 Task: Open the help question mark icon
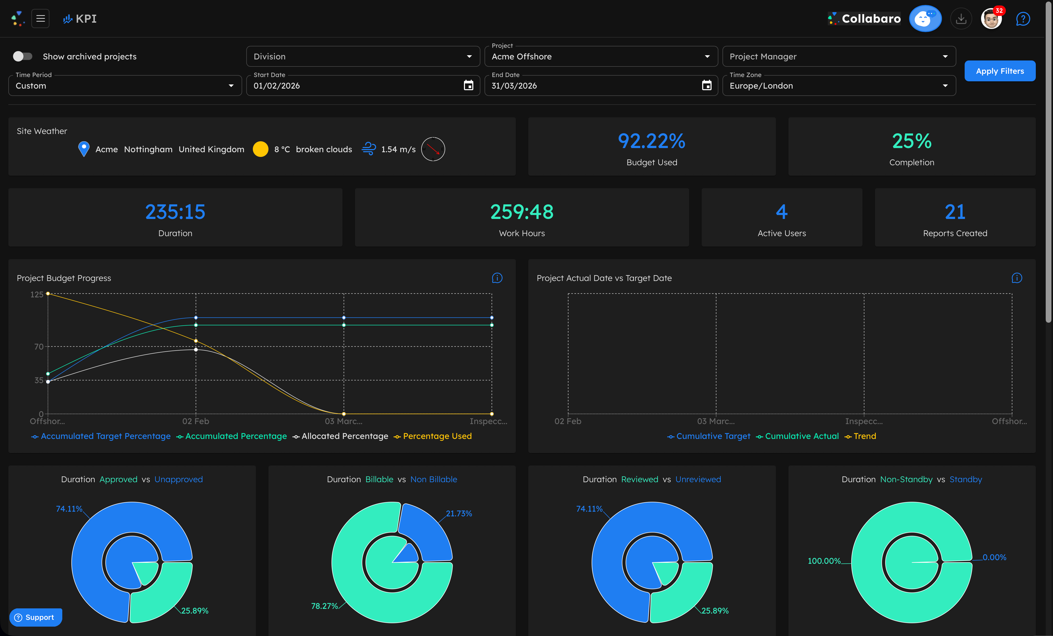pyautogui.click(x=1023, y=19)
